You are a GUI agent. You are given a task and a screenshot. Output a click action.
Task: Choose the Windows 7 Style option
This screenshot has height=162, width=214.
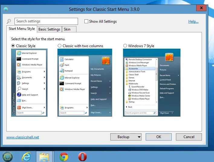pos(125,46)
